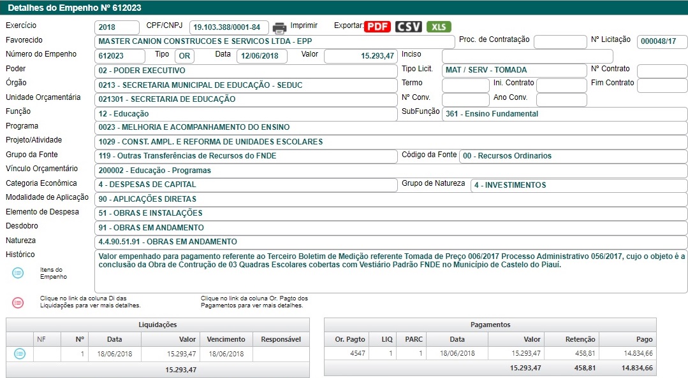Click the Projeto/Atividade field 1029
Image resolution: width=688 pixels, height=378 pixels.
pyautogui.click(x=391, y=142)
